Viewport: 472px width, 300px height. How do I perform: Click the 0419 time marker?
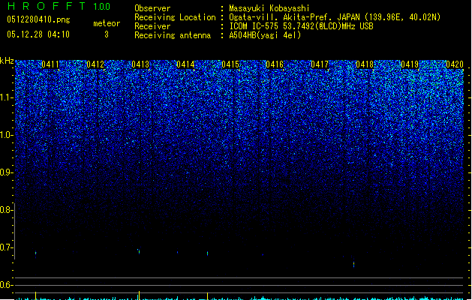[410, 64]
